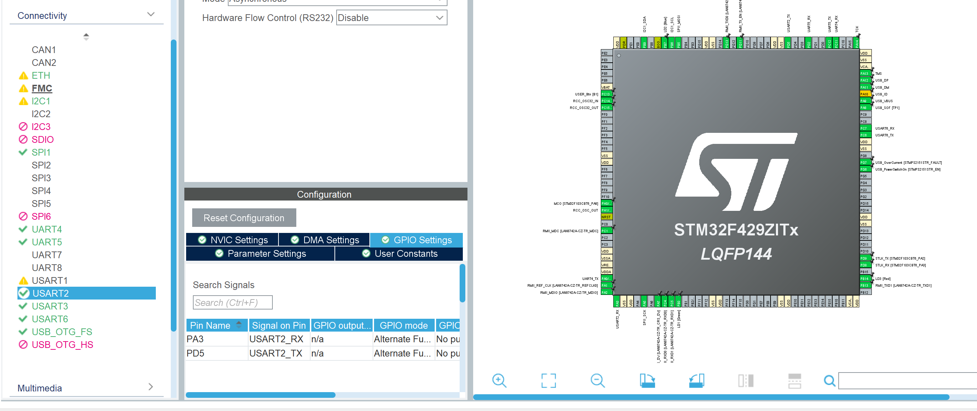Viewport: 977px width, 411px height.
Task: Click the horizontal split view icon
Action: (794, 380)
